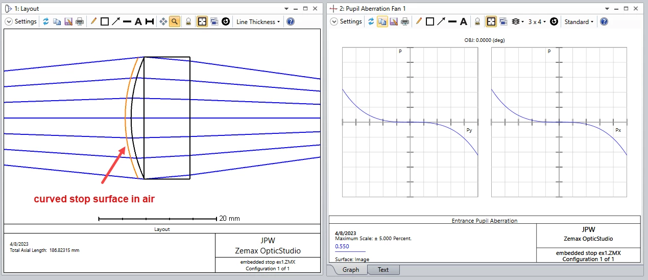Click the reset circular arrow icon in Layout

226,21
